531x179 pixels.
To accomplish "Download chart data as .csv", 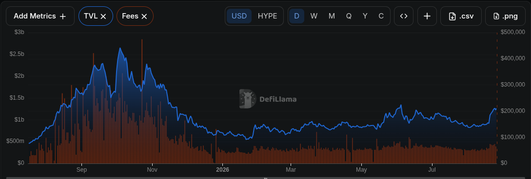I will pyautogui.click(x=461, y=16).
